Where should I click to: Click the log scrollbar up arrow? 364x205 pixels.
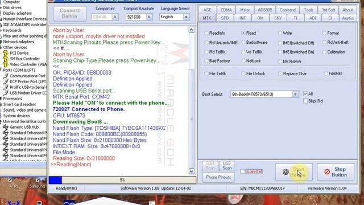pos(191,30)
